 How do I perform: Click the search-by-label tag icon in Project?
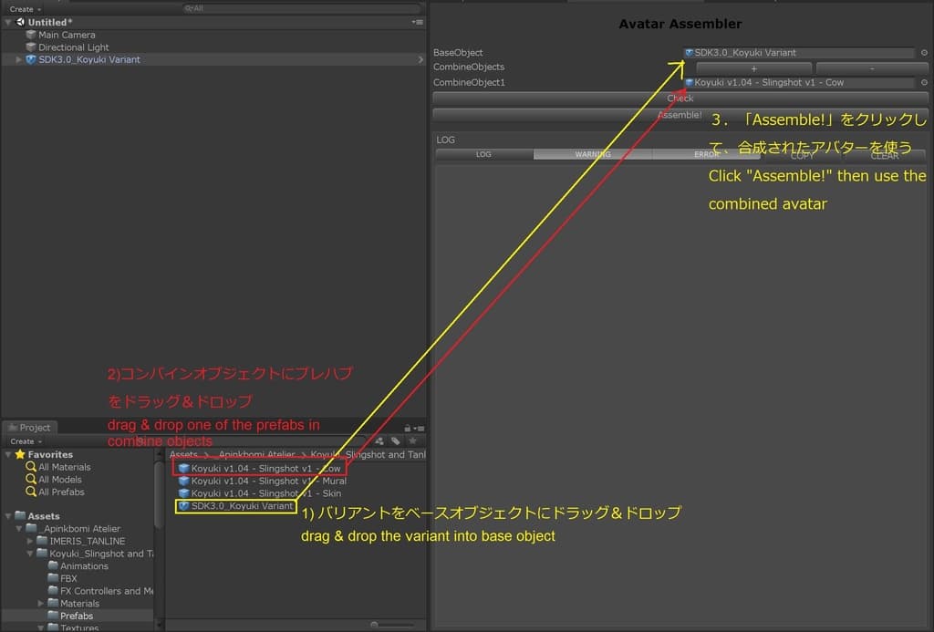(395, 441)
